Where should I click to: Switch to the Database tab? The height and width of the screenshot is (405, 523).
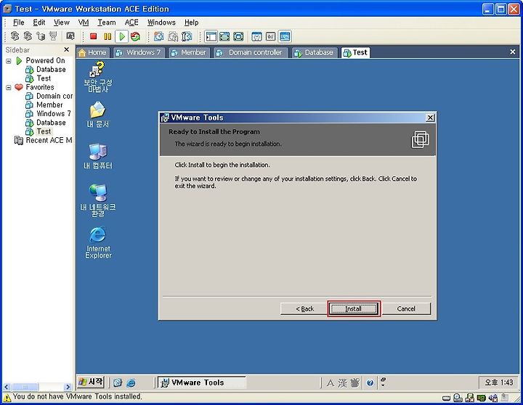[x=315, y=53]
